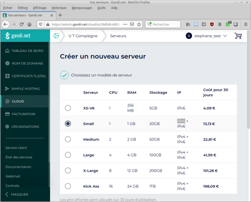Open Firefox hamburger application menu
Image resolution: width=251 pixels, height=202 pixels.
(x=246, y=24)
